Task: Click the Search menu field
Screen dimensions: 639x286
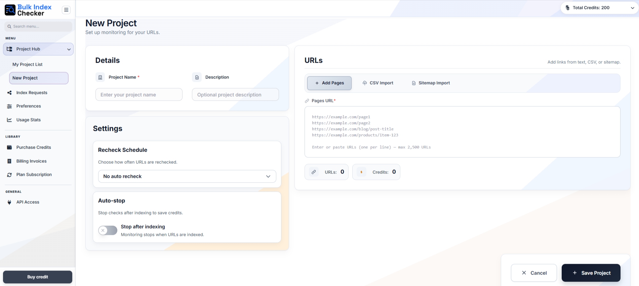Action: (x=38, y=27)
